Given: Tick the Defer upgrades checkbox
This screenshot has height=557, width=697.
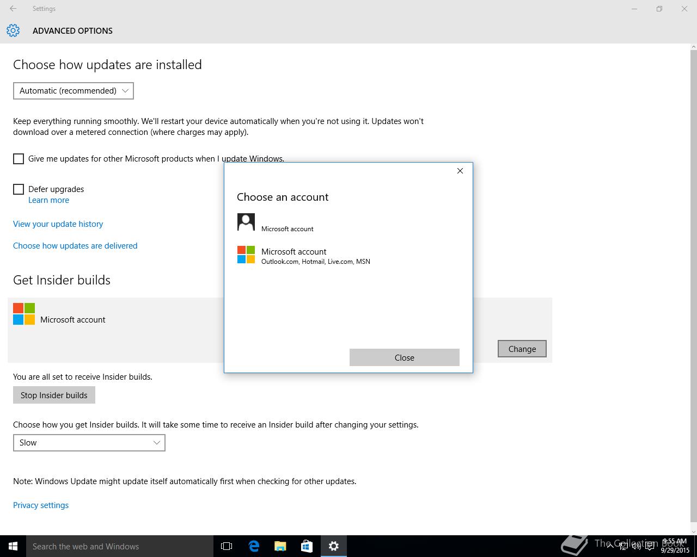Looking at the screenshot, I should coord(19,189).
